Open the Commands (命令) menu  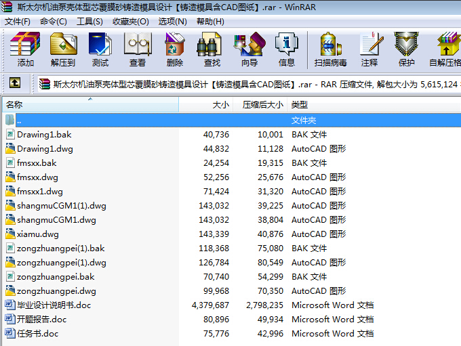pos(53,22)
